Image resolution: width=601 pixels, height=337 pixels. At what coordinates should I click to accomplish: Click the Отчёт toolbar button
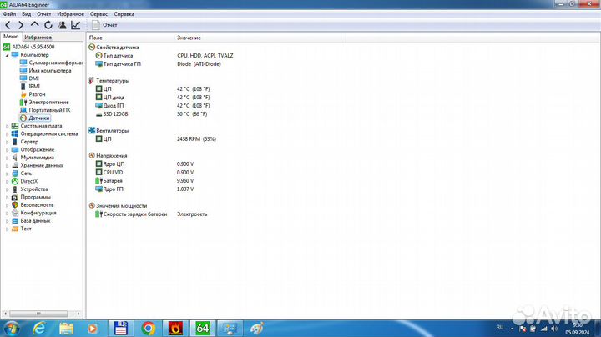click(104, 25)
